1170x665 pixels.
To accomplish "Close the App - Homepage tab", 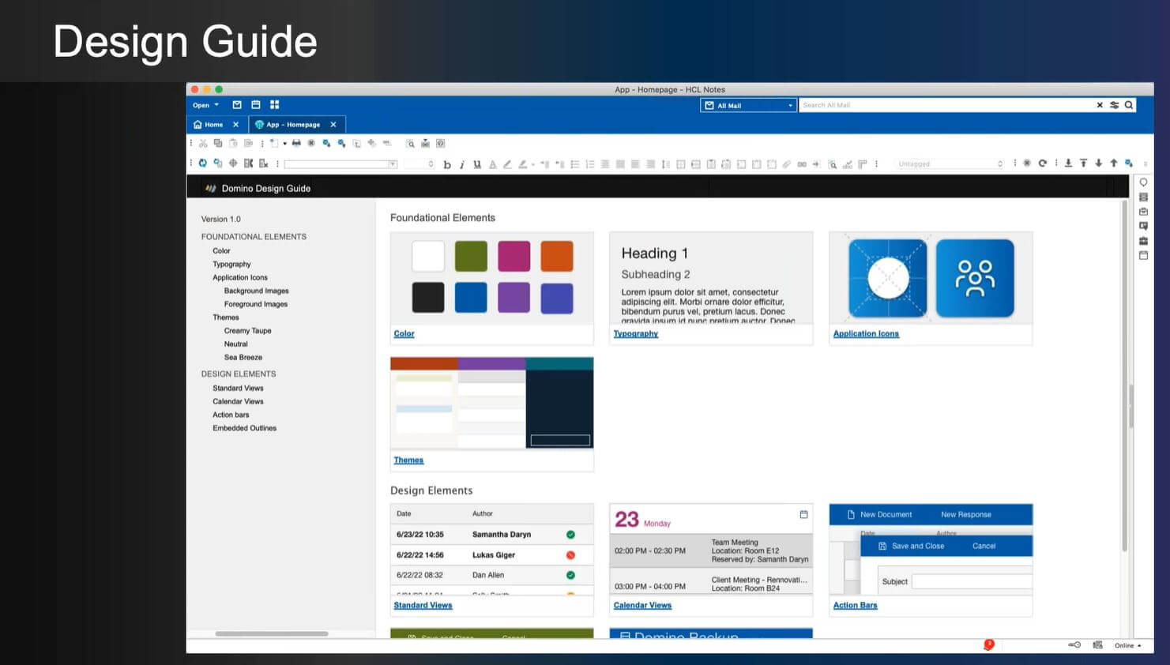I will [333, 125].
